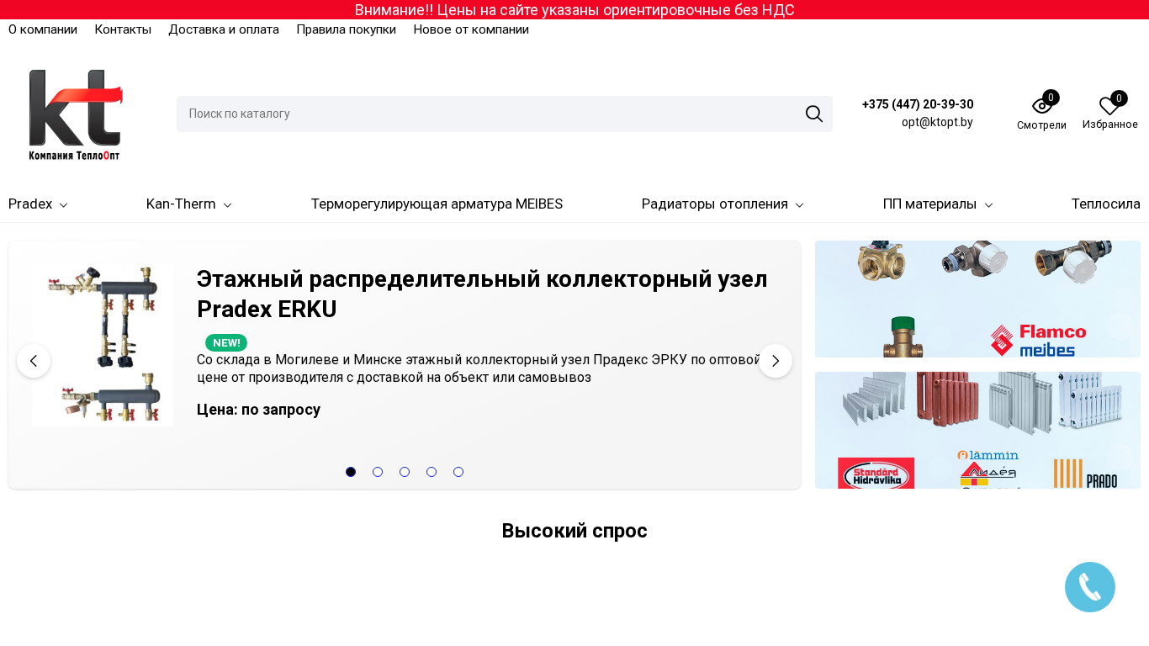This screenshot has height=646, width=1149.
Task: Click the Pradex ERKU collector product image
Action: 103,345
